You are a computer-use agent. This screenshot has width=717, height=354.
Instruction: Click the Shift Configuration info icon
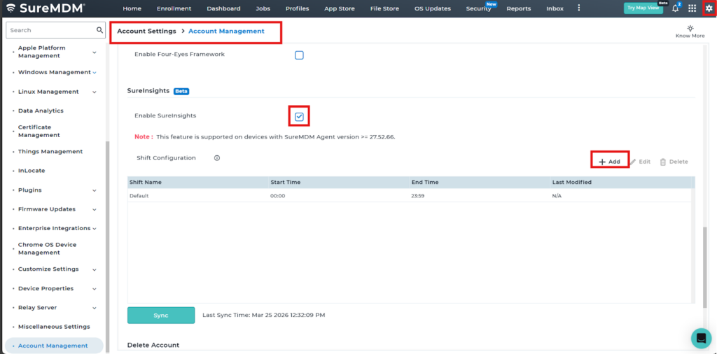pos(217,158)
